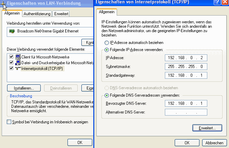The height and width of the screenshot is (148, 229).
Task: Select the Datei- und Druckerfreigabe icon
Action: click(18, 63)
